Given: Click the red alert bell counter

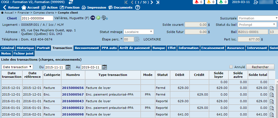Looking at the screenshot, I should pyautogui.click(x=197, y=2).
